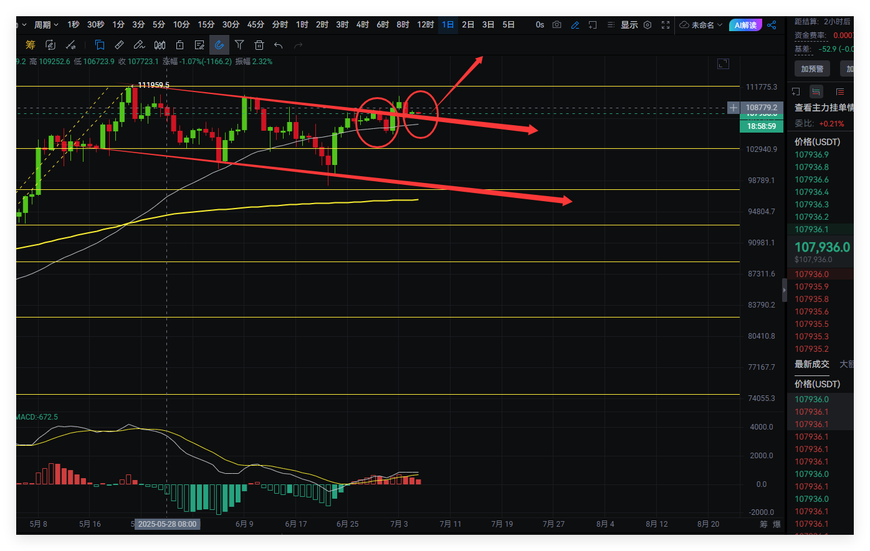Open the trash delete-drawings tool
The width and height of the screenshot is (870, 551).
(x=259, y=45)
